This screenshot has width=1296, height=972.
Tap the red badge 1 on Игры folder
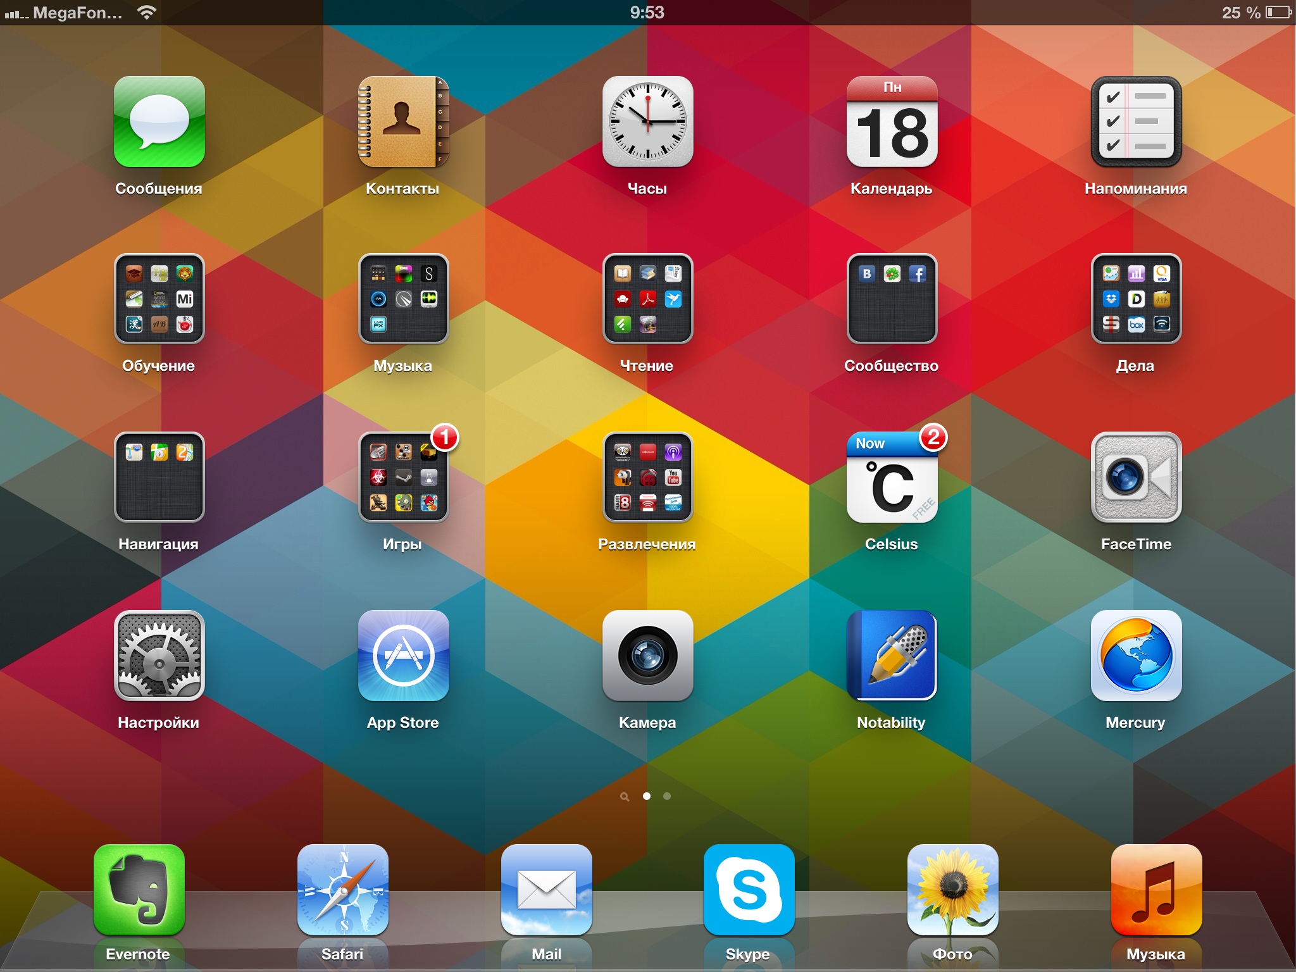[x=445, y=437]
